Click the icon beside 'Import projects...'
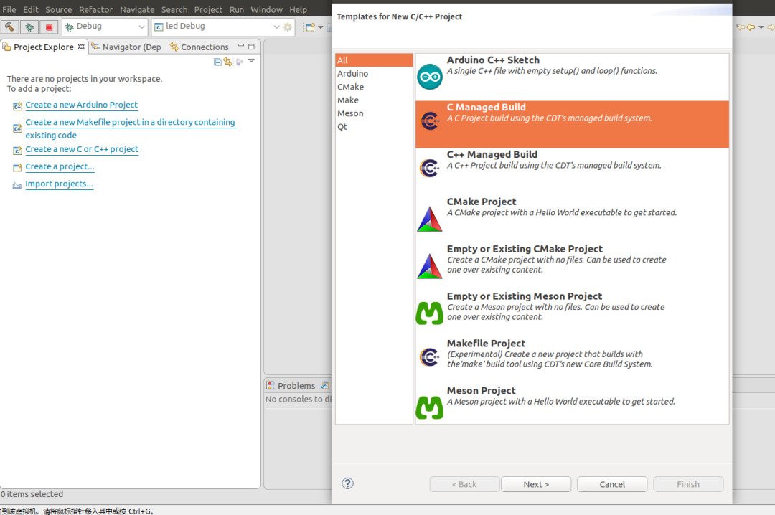 point(17,185)
